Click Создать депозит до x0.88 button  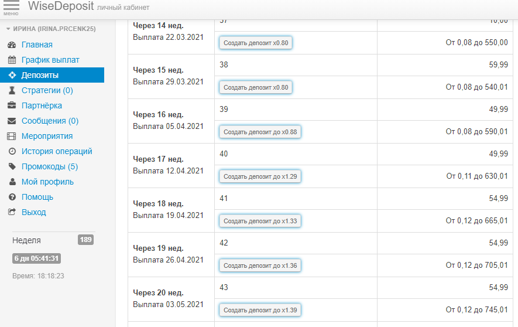click(x=260, y=132)
